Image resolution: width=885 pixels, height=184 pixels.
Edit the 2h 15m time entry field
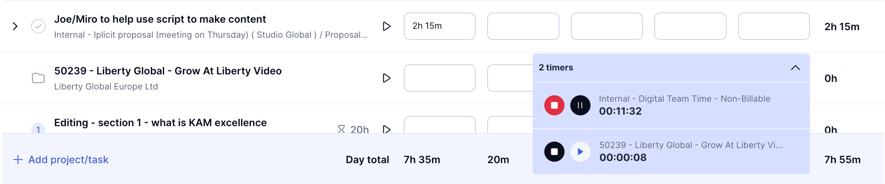point(440,26)
